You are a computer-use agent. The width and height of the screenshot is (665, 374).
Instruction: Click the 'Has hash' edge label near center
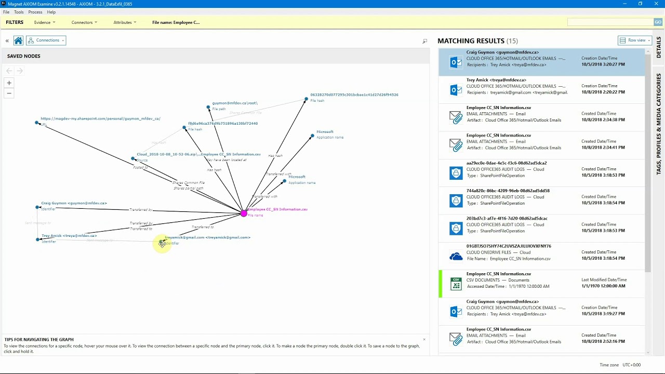[214, 170]
